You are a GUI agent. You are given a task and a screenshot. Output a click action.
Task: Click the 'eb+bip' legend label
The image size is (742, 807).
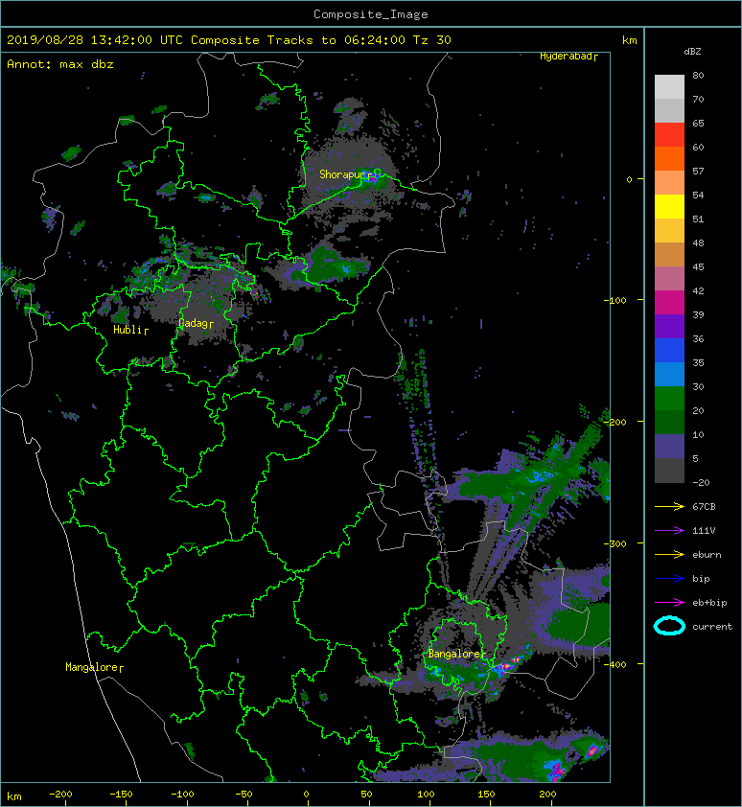tap(709, 603)
